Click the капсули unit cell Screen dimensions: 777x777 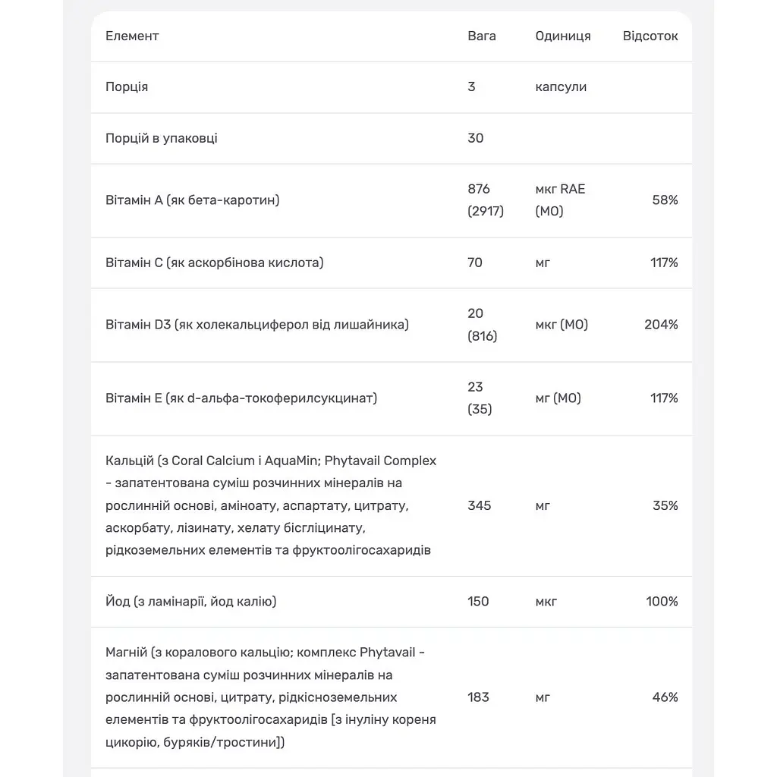[x=561, y=87]
